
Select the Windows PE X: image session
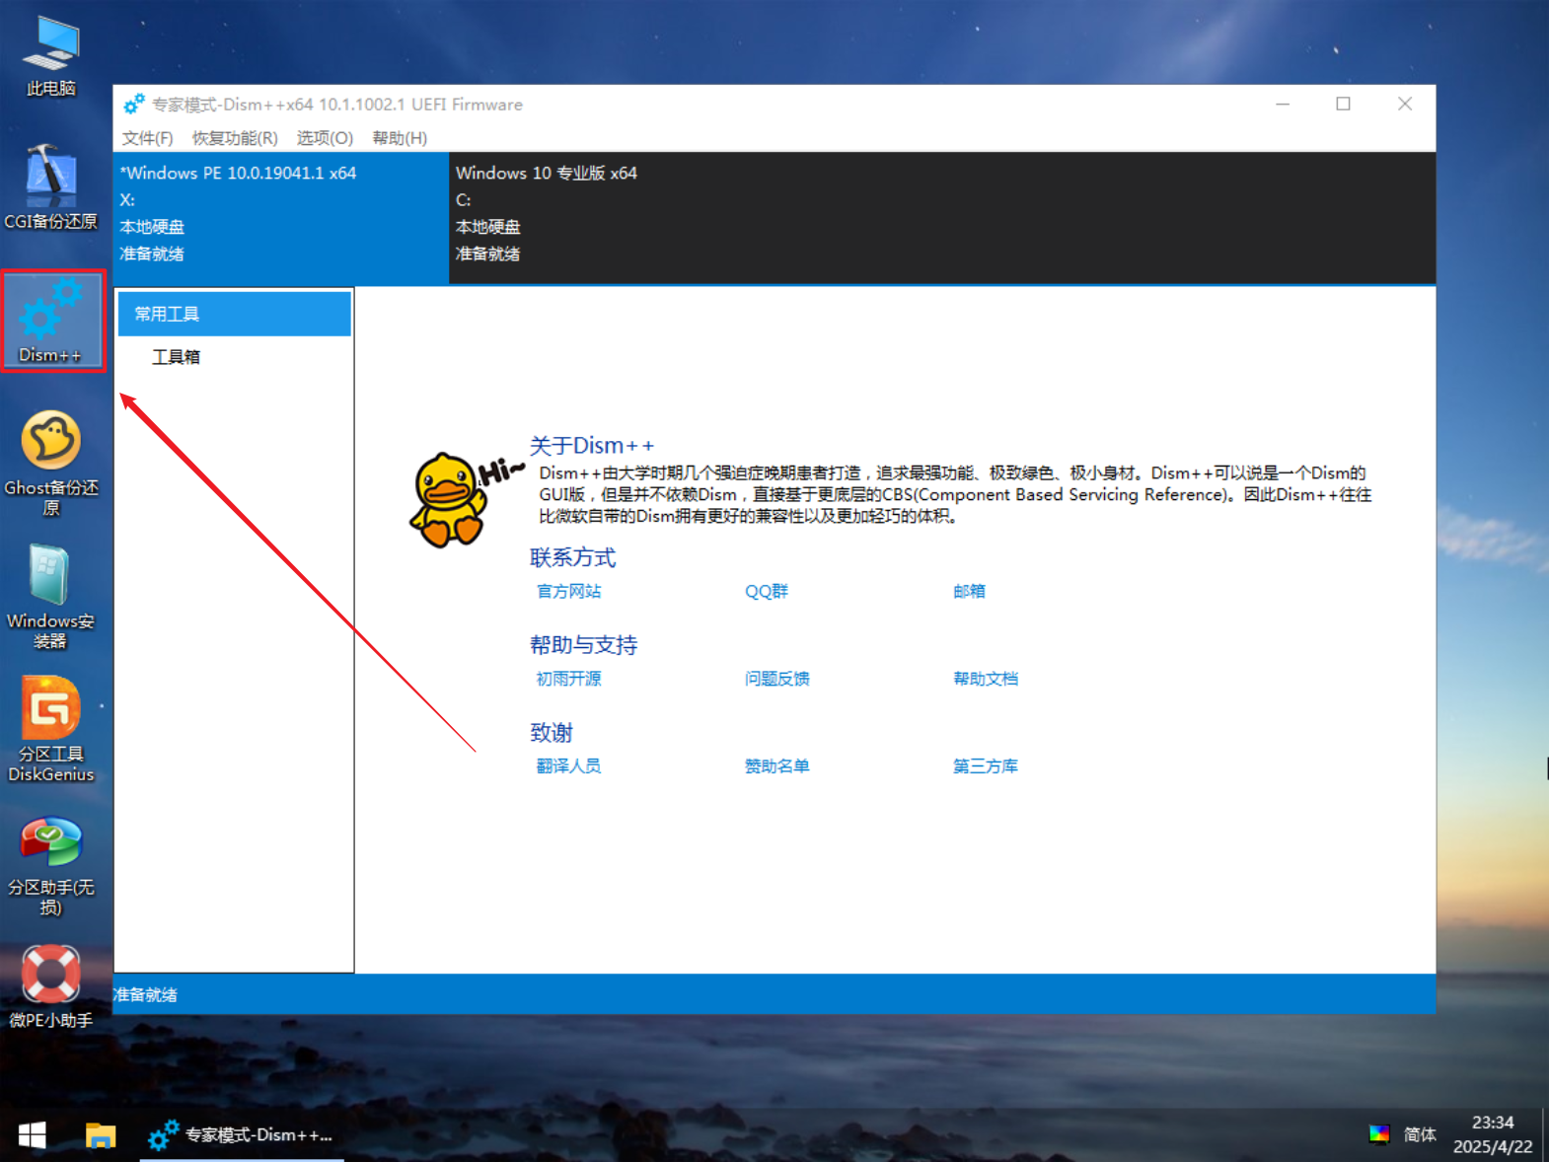(281, 218)
